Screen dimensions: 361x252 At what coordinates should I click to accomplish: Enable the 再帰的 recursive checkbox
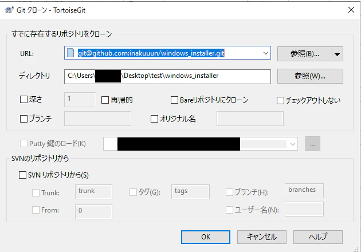[105, 100]
